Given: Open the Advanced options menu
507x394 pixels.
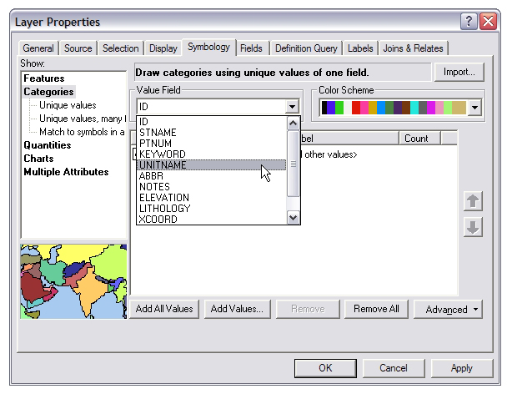Looking at the screenshot, I should pos(448,309).
